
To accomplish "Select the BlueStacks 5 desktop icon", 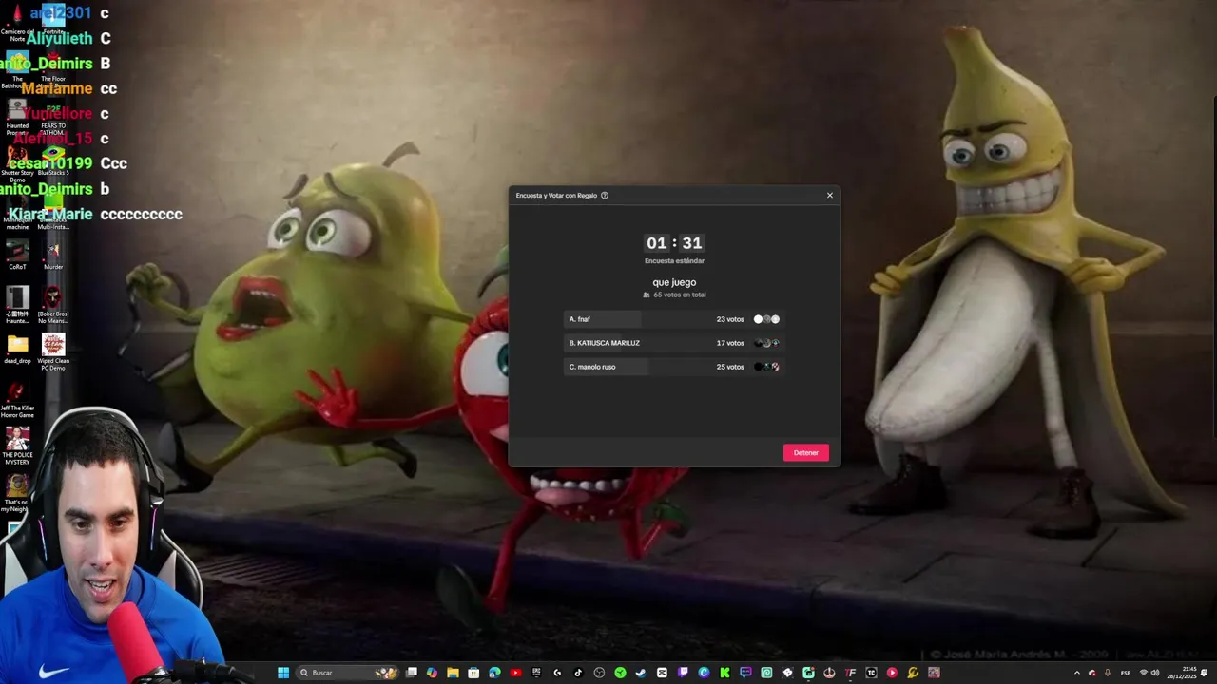I will point(53,161).
